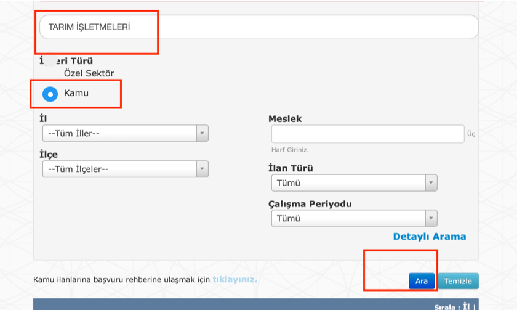Click into the Meslek text box
Image resolution: width=517 pixels, height=310 pixels.
367,134
